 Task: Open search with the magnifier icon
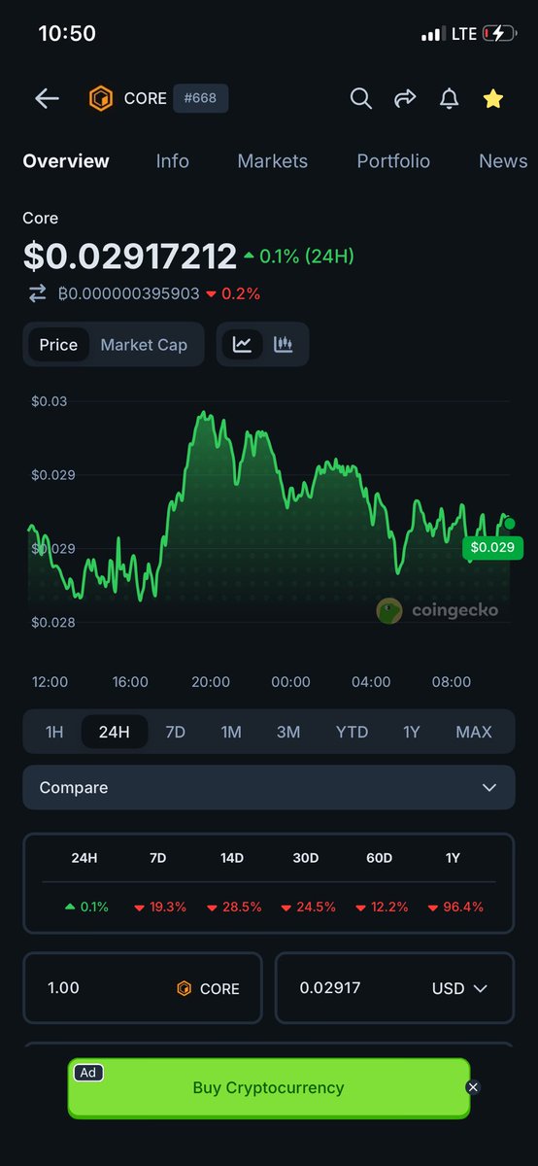(360, 98)
